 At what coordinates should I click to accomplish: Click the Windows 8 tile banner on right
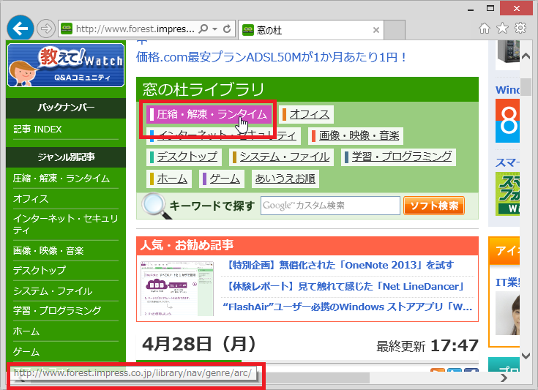click(x=507, y=121)
